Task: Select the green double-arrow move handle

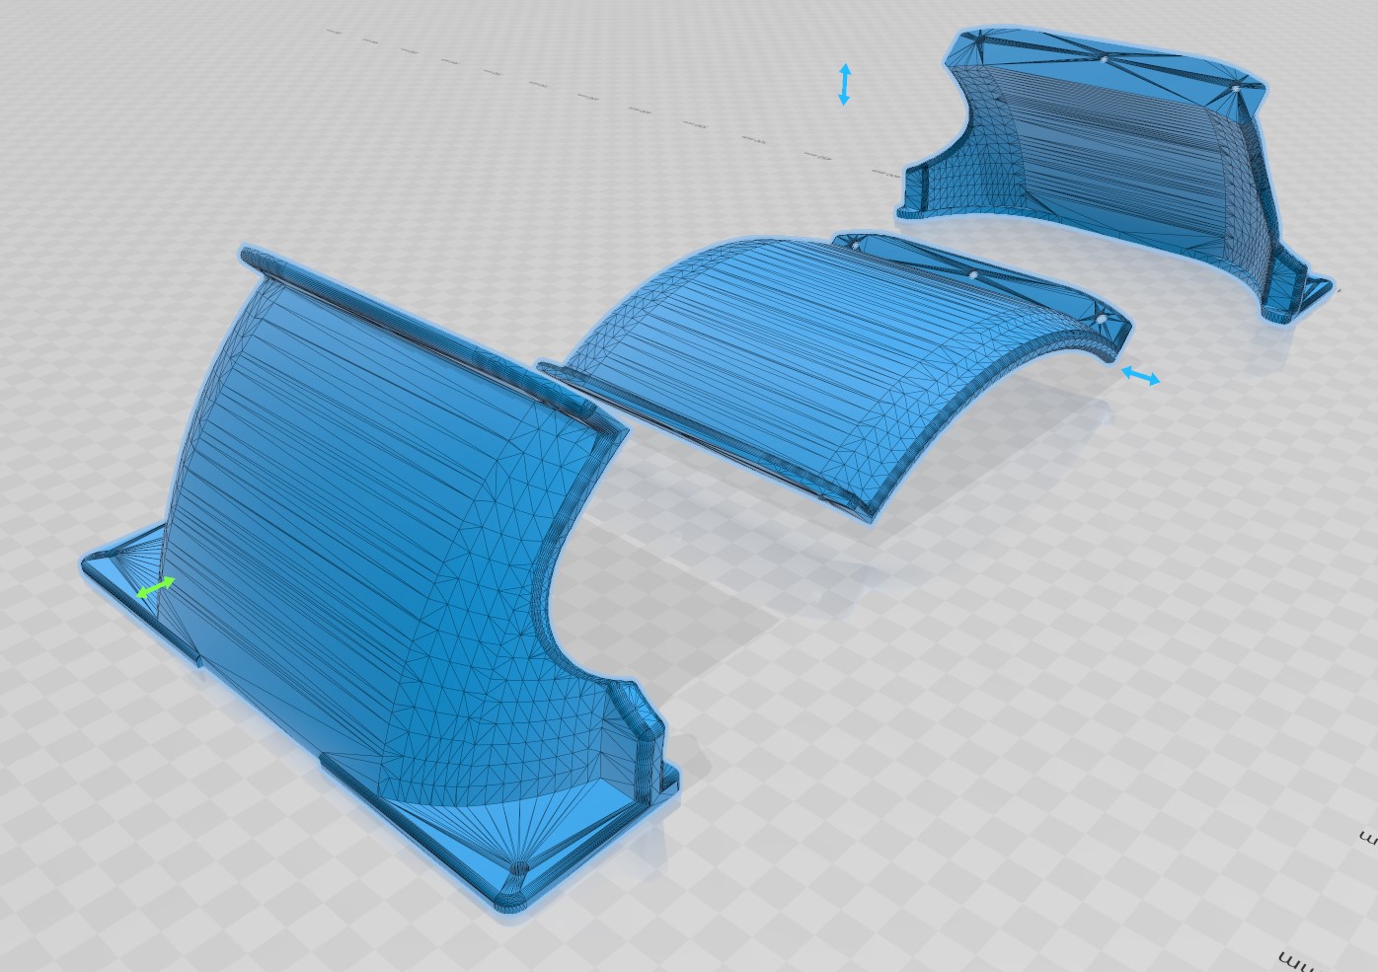Action: tap(156, 588)
